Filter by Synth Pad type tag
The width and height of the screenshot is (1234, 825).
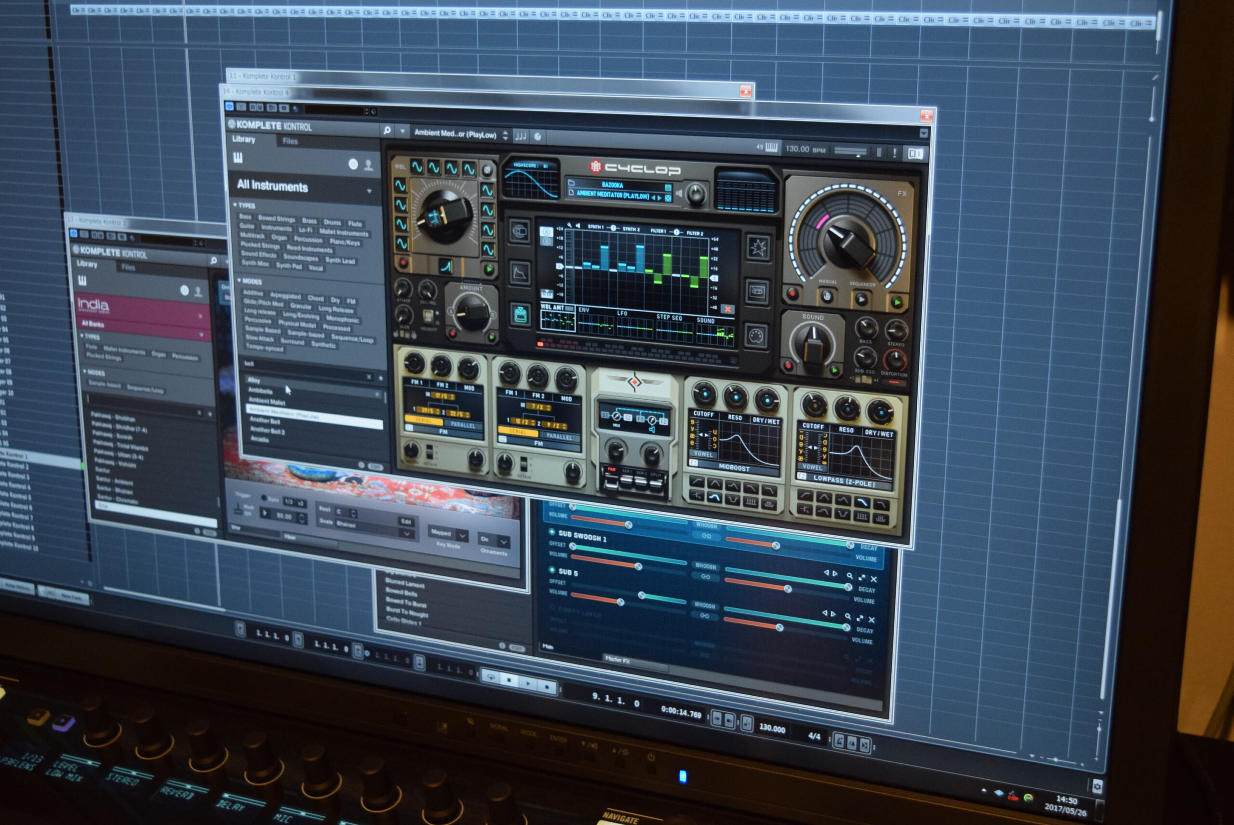(x=289, y=266)
